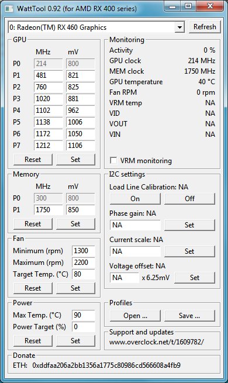
Task: Focus the GPU P4 mV field 962
Action: click(x=80, y=111)
